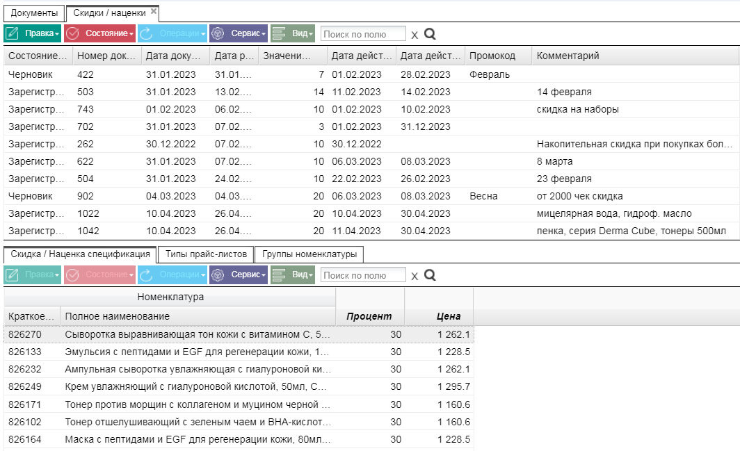This screenshot has height=451, width=740.
Task: Switch to Типы прайс-листов tab
Action: [206, 254]
